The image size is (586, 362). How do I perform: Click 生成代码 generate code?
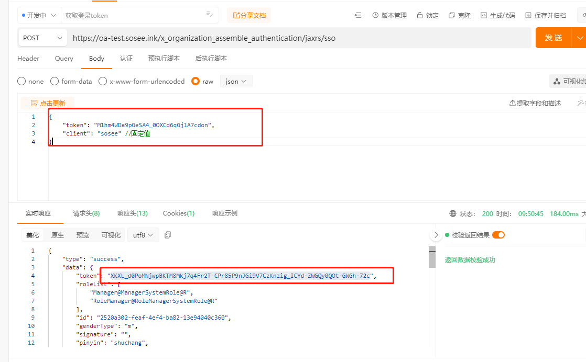[498, 15]
